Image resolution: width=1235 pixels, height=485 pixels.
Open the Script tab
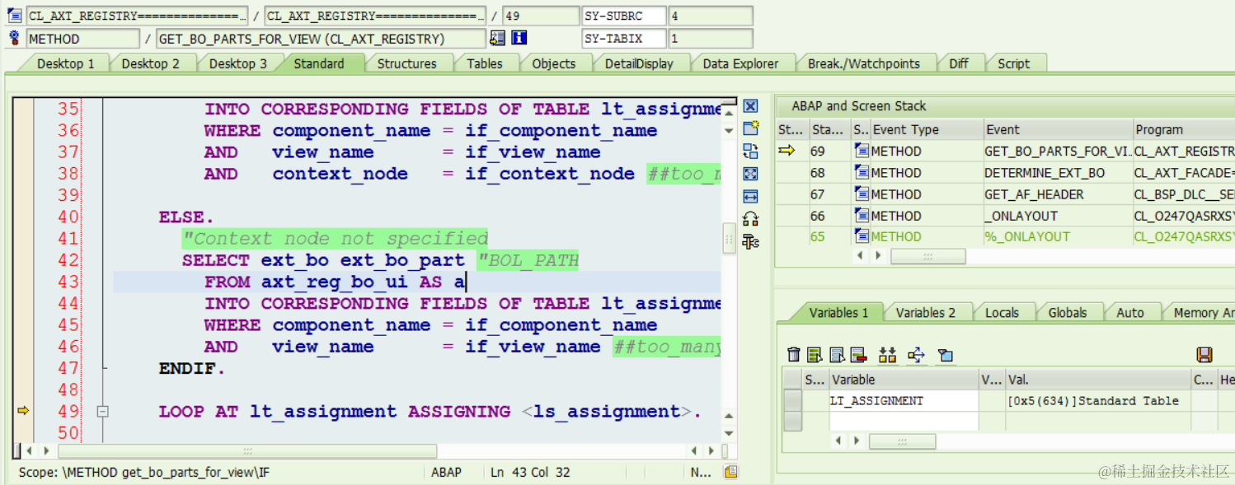[x=1013, y=63]
